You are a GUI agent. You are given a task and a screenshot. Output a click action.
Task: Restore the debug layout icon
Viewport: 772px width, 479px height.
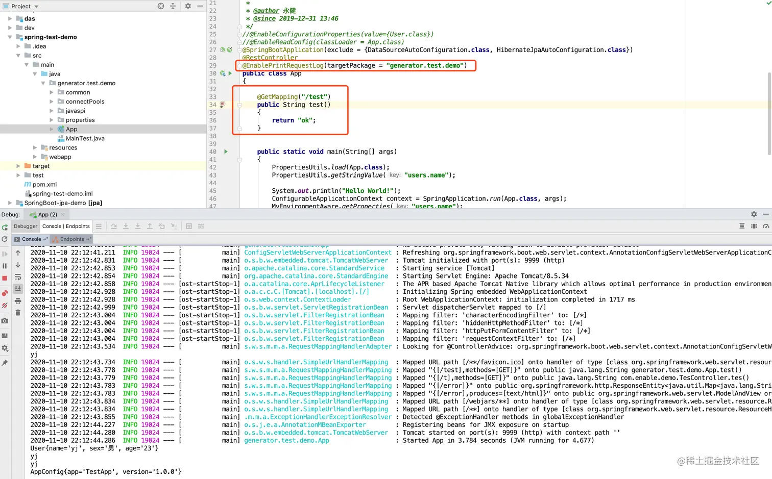click(x=5, y=336)
